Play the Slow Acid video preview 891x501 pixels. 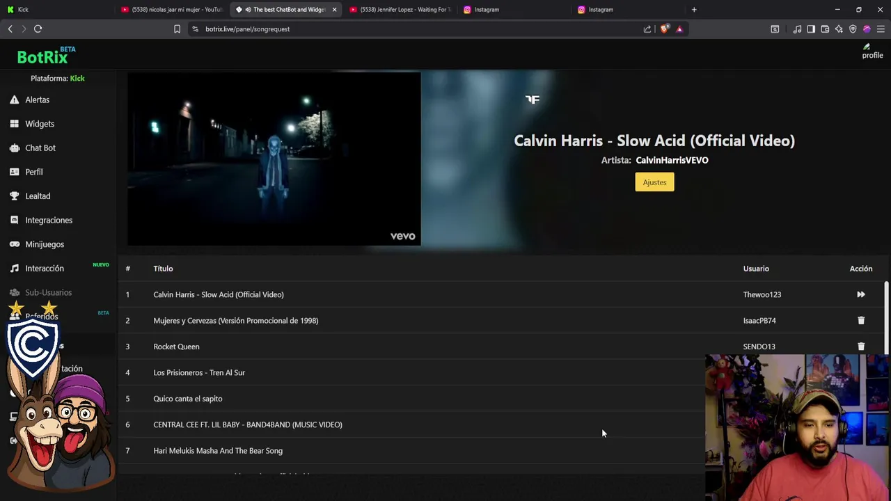(x=274, y=159)
